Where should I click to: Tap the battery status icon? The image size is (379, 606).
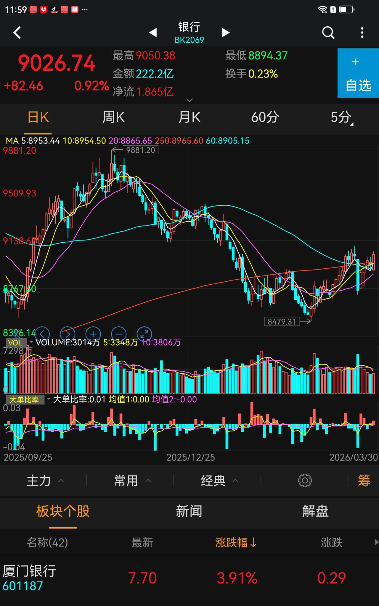click(x=346, y=9)
